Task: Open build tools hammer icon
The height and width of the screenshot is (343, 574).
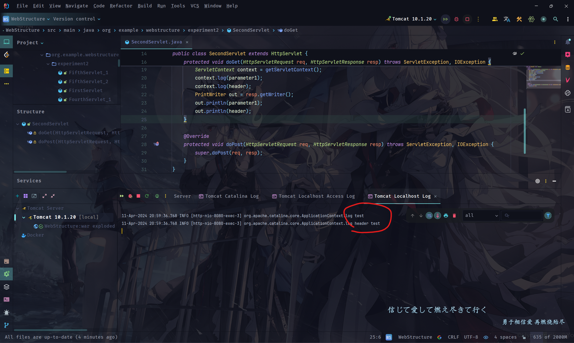Action: tap(519, 19)
